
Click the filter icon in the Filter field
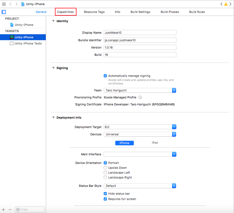[x=18, y=209]
